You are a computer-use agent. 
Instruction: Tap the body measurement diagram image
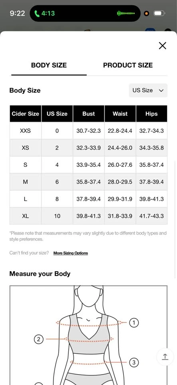pyautogui.click(x=89, y=335)
